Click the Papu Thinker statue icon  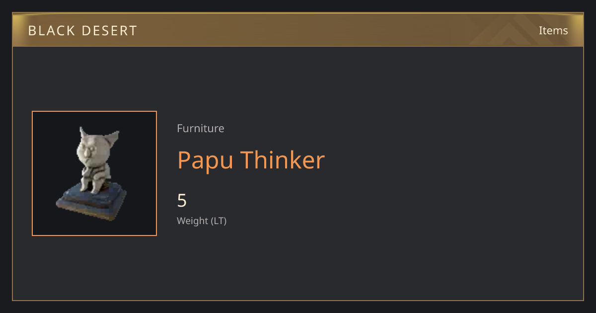tap(92, 174)
